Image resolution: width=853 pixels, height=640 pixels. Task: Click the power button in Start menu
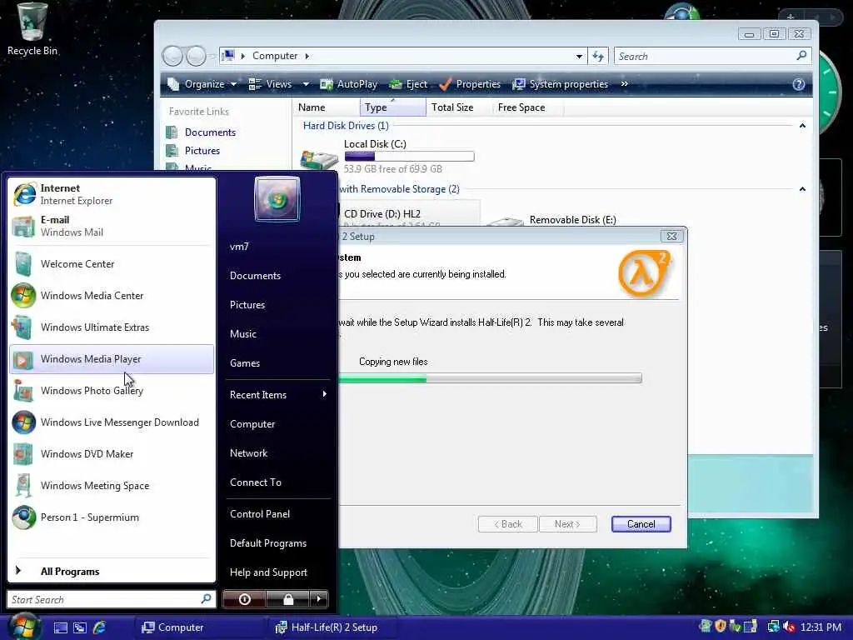tap(244, 599)
